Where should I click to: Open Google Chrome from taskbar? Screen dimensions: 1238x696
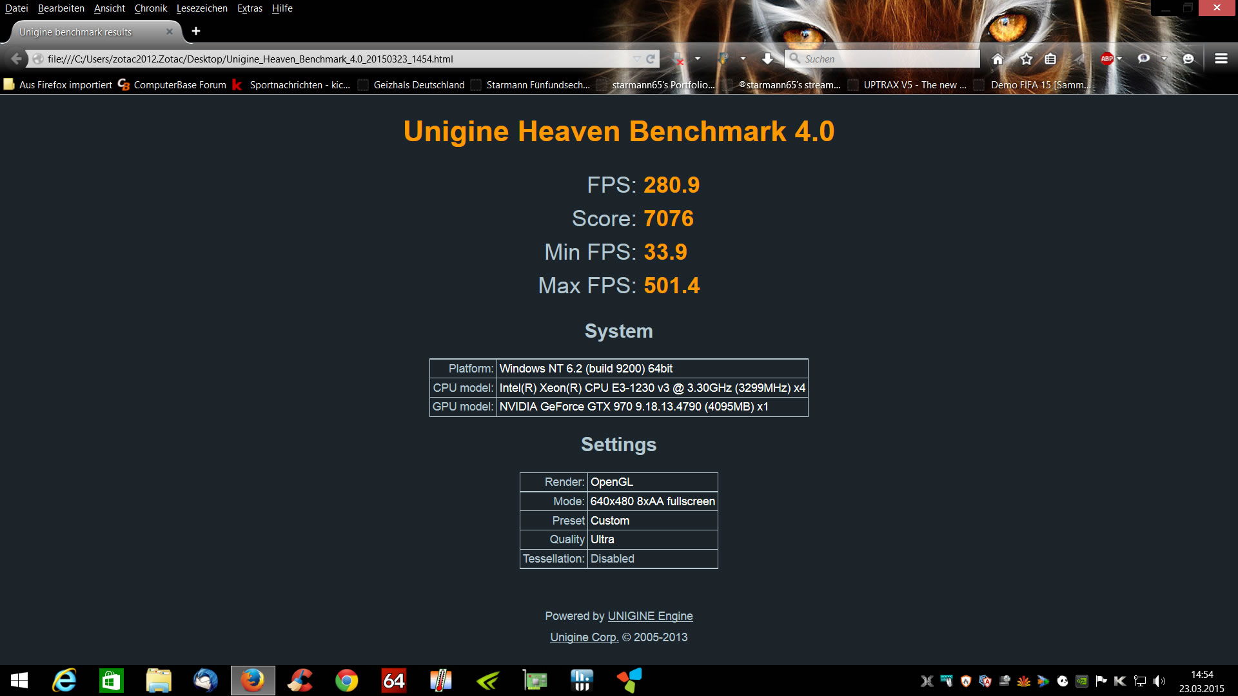(x=346, y=681)
